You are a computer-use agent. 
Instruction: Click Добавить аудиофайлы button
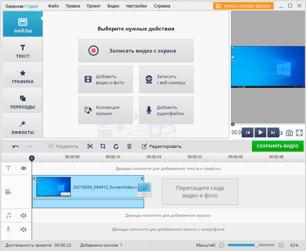[166, 110]
